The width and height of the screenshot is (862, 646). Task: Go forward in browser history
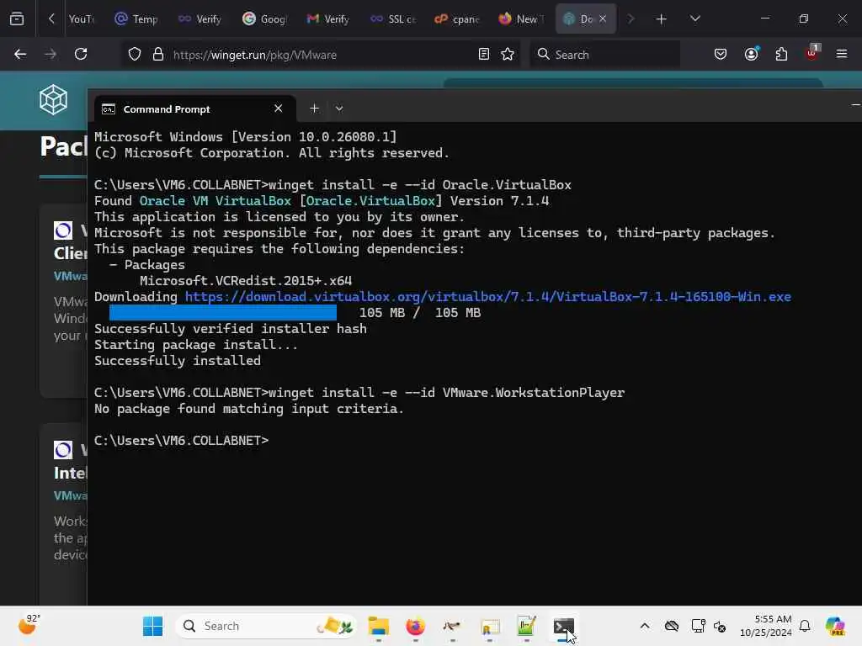click(50, 54)
